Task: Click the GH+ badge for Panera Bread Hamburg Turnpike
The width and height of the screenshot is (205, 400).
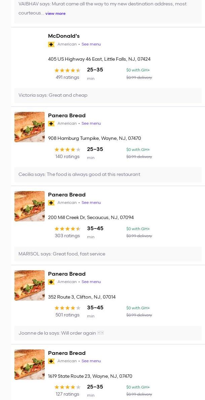Action: 51,124
